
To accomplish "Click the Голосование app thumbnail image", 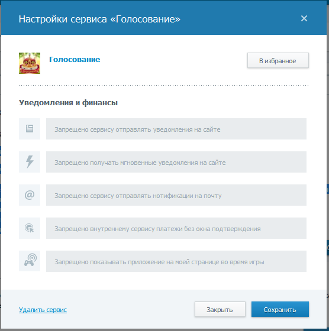I will (x=30, y=63).
